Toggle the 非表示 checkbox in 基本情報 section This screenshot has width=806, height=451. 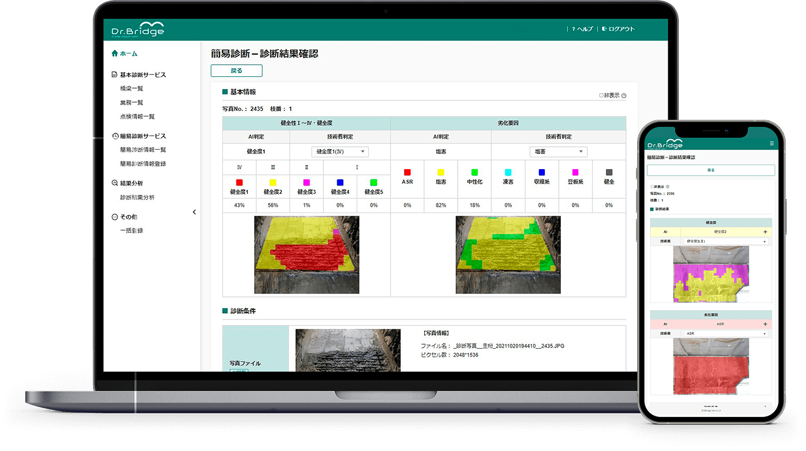(601, 96)
